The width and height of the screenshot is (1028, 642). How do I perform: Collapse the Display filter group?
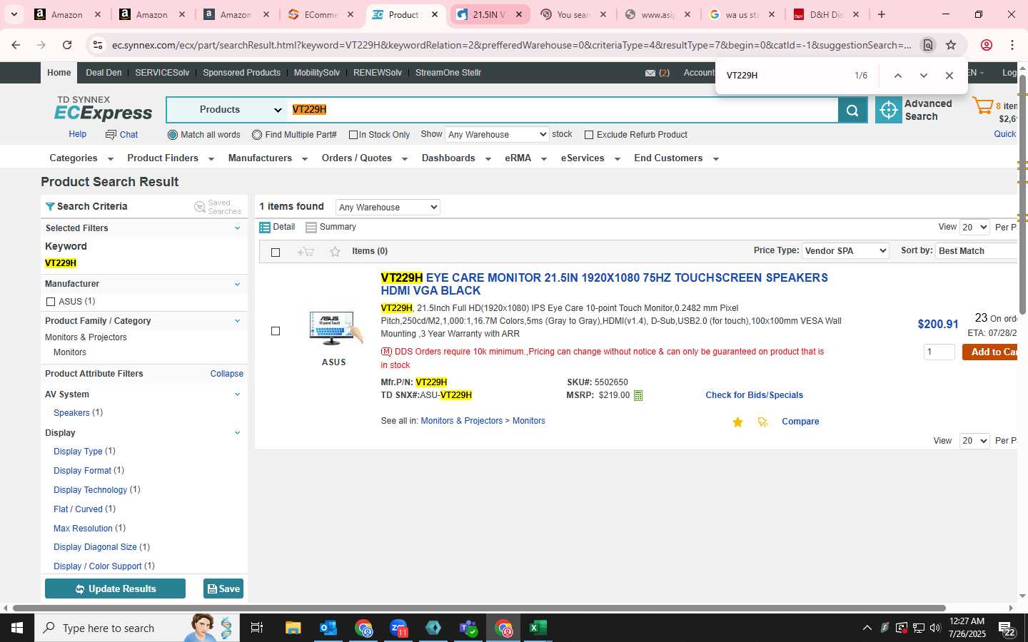pyautogui.click(x=238, y=433)
